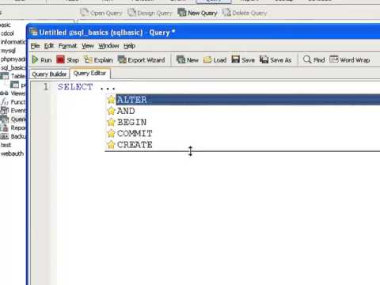The height and width of the screenshot is (285, 380).
Task: Select the Tables node in tree
Action: [13, 76]
